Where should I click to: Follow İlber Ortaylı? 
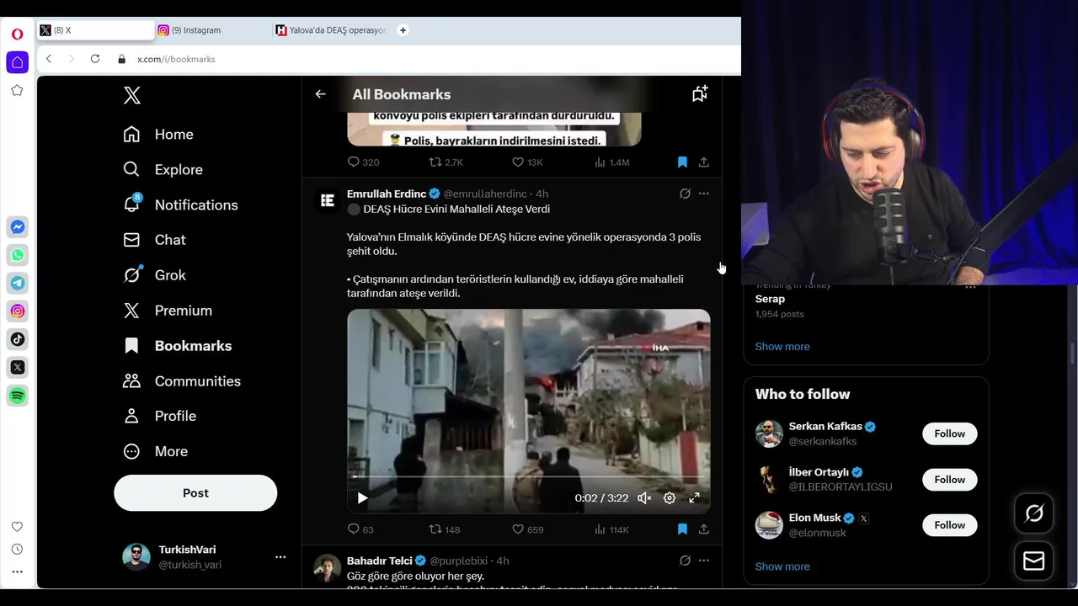[949, 480]
